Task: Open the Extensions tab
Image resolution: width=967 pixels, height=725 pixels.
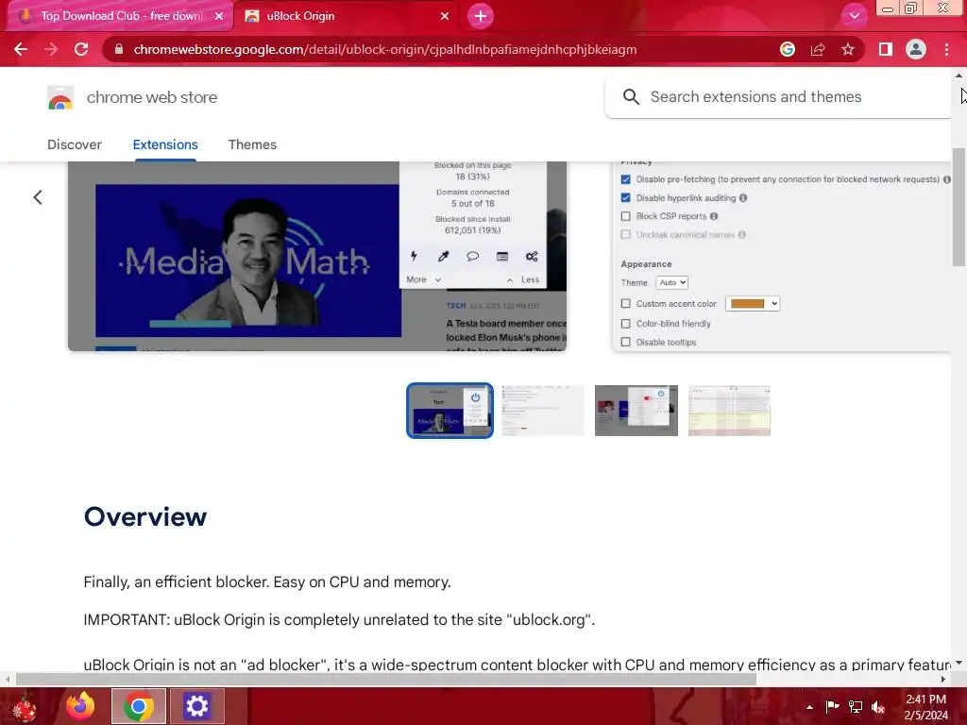Action: coord(165,144)
